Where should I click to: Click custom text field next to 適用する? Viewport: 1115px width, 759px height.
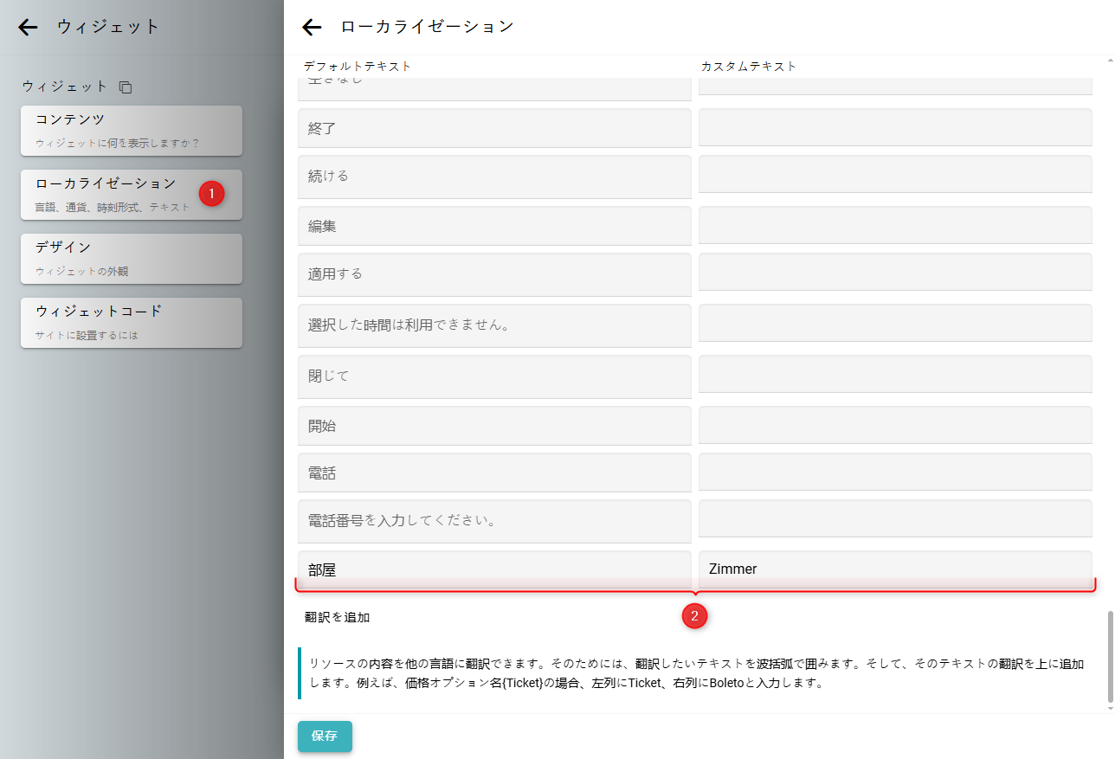point(894,273)
